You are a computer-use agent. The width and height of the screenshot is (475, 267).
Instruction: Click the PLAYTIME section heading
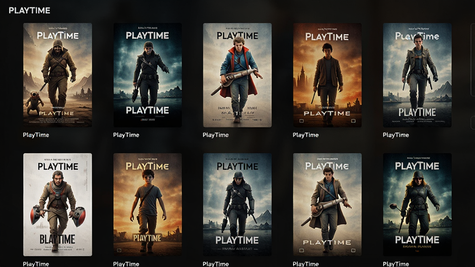[x=29, y=11]
